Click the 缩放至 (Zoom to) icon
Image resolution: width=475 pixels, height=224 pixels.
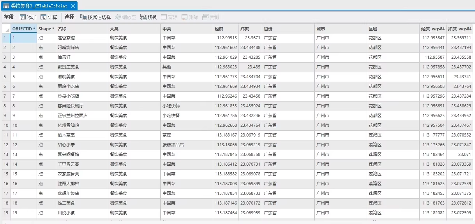pos(118,17)
